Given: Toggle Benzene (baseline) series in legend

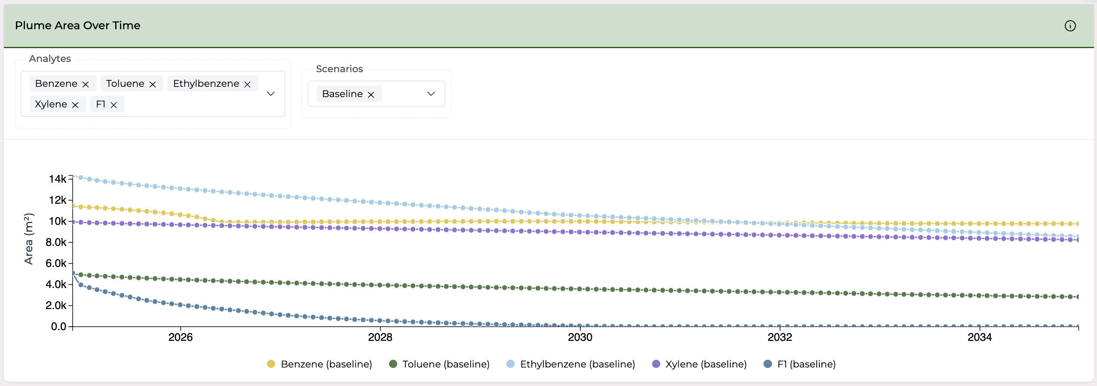Looking at the screenshot, I should click(x=319, y=364).
